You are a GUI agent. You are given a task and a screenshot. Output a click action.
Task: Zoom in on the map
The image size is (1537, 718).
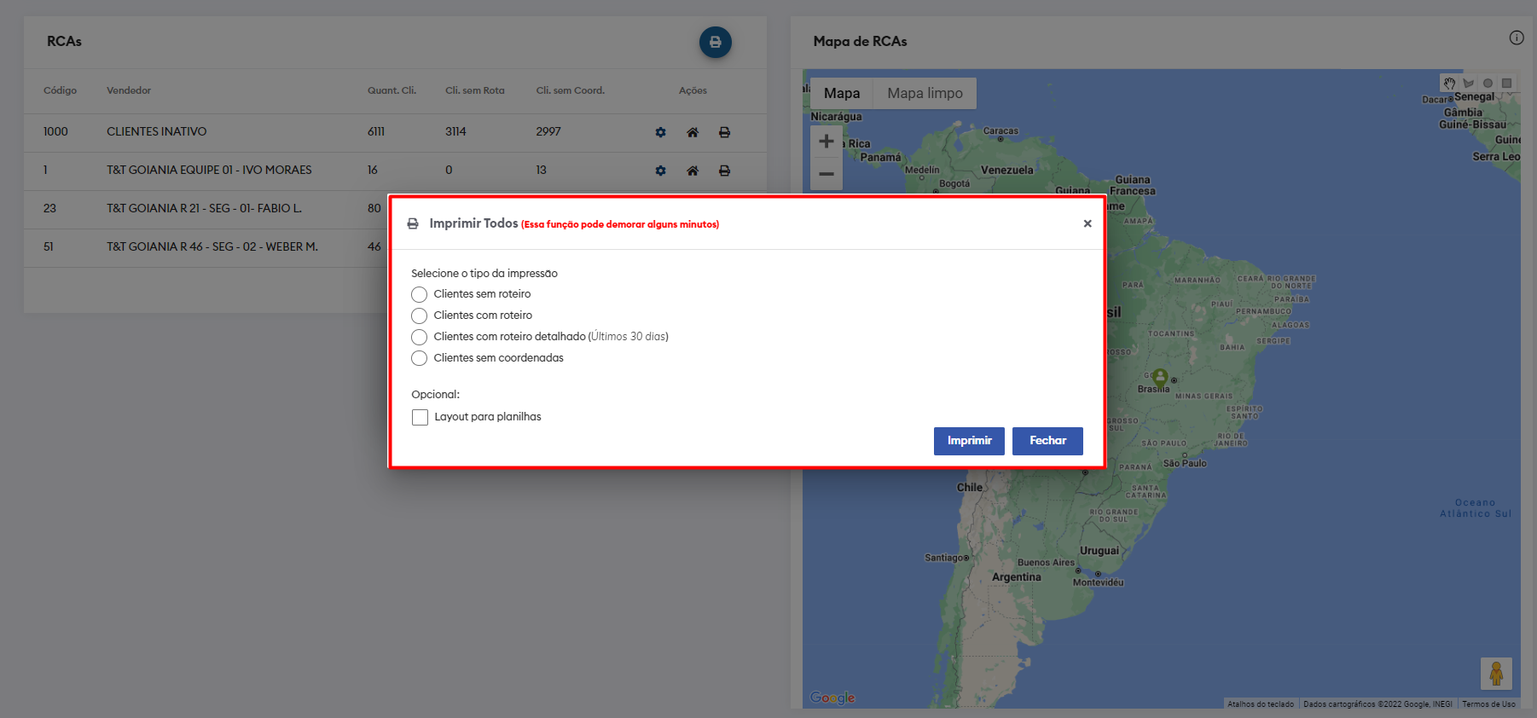(826, 142)
